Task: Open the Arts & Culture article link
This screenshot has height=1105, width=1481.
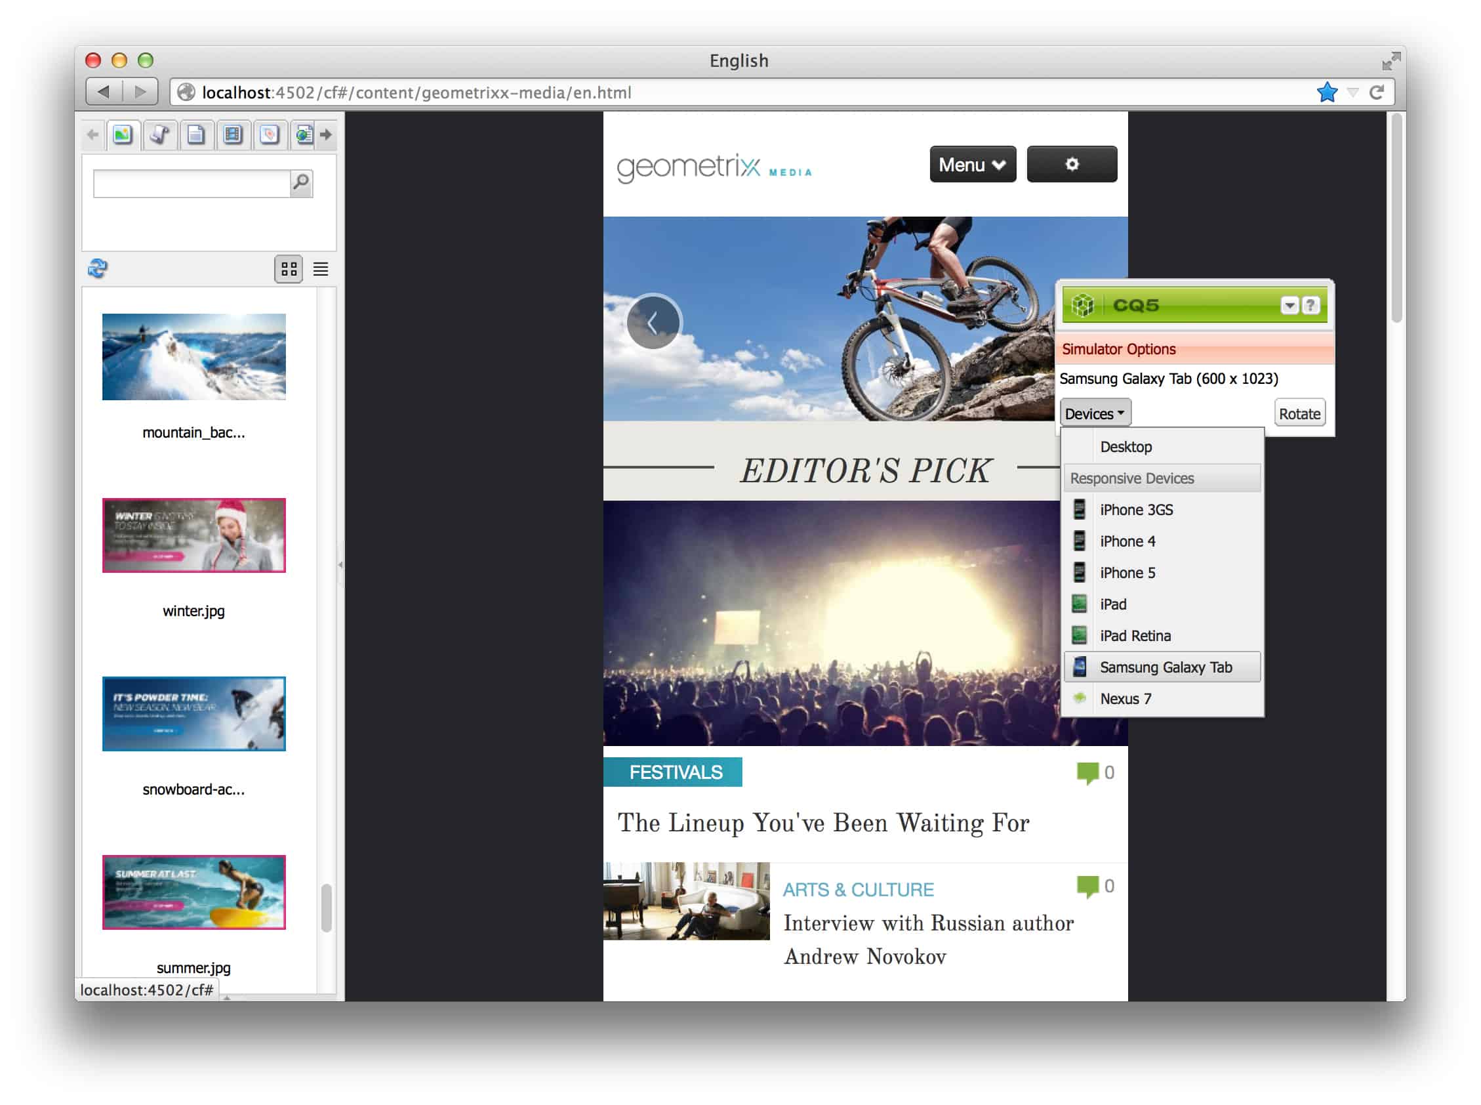Action: [x=859, y=889]
